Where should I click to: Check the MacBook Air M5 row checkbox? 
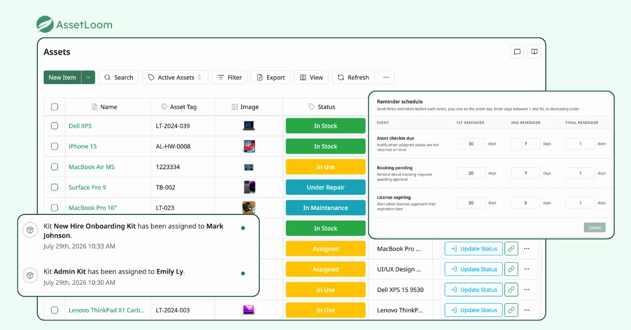tap(55, 167)
